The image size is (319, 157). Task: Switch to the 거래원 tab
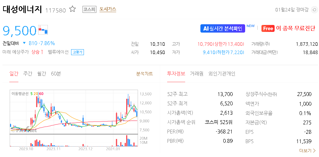(x=197, y=73)
